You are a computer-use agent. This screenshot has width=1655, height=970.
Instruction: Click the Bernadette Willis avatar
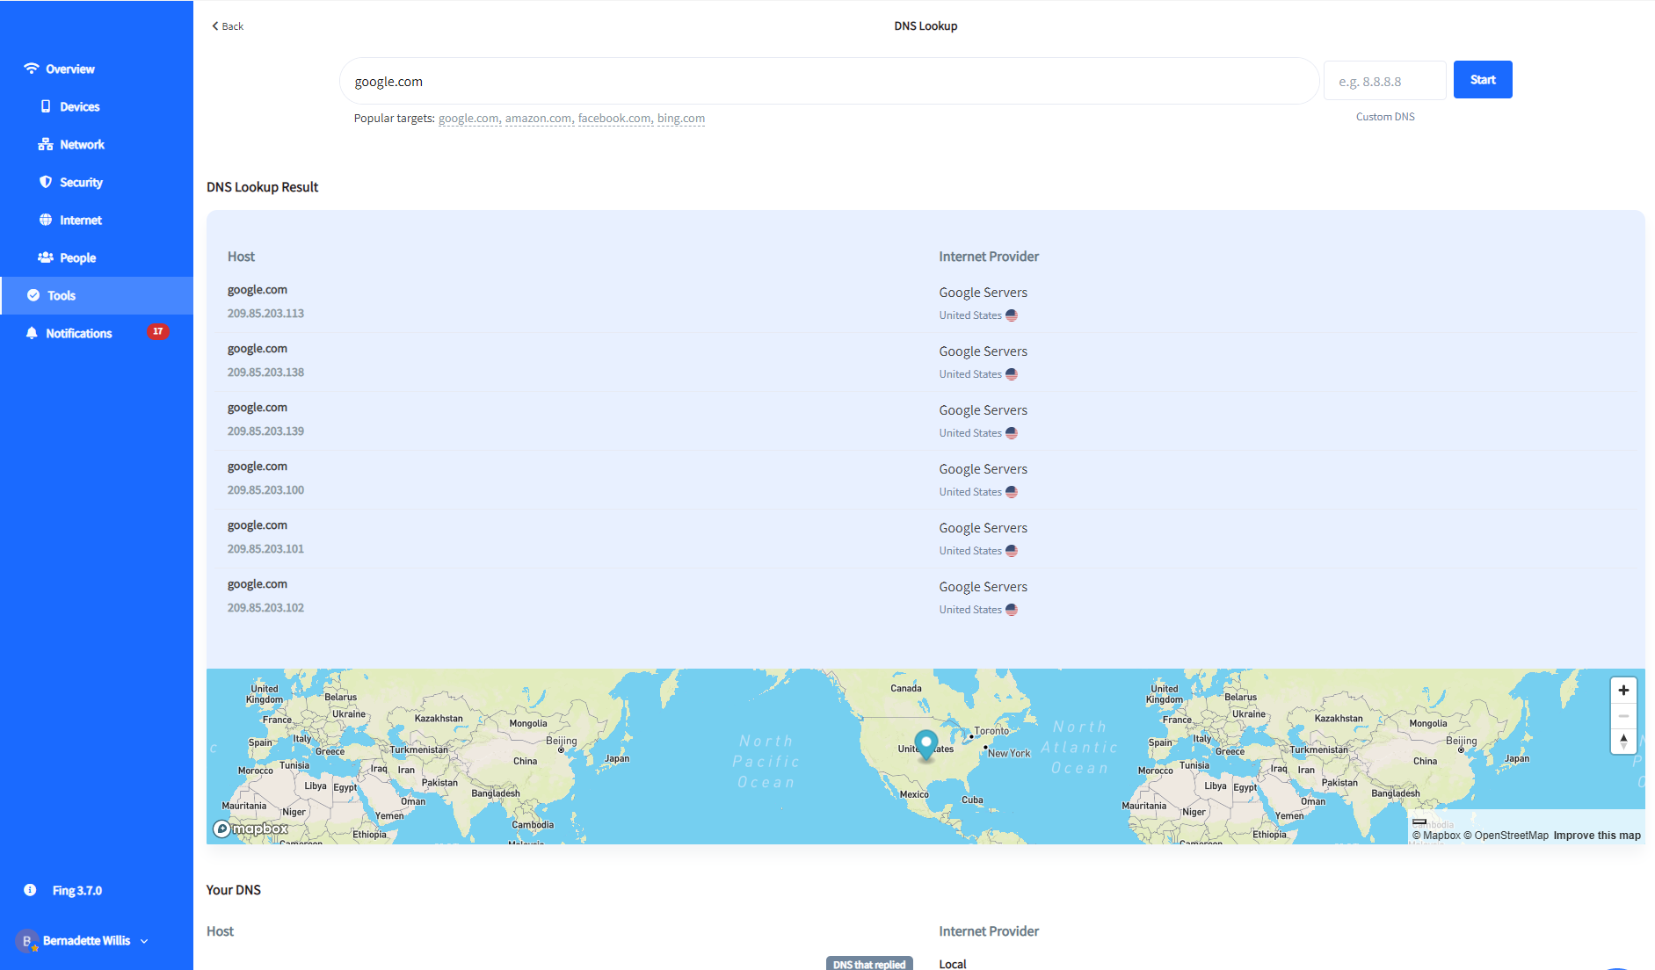tap(27, 941)
